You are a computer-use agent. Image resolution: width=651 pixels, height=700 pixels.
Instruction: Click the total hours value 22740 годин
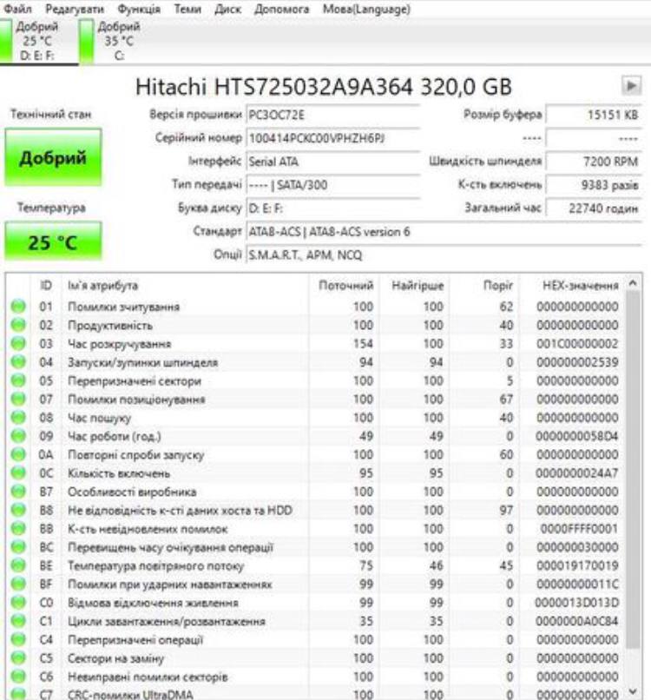tap(594, 208)
